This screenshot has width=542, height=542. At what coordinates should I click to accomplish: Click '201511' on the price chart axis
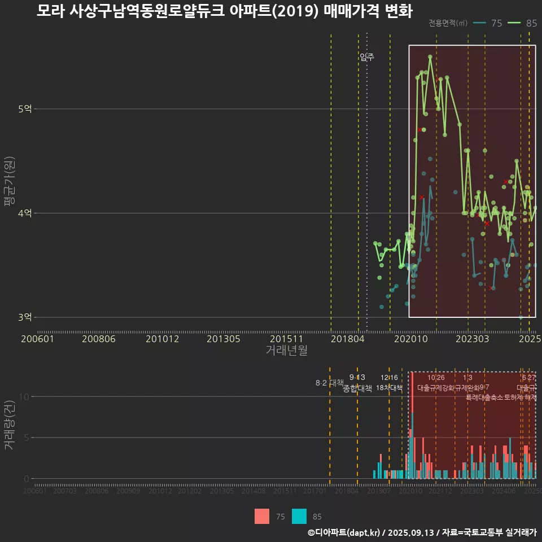coord(286,339)
